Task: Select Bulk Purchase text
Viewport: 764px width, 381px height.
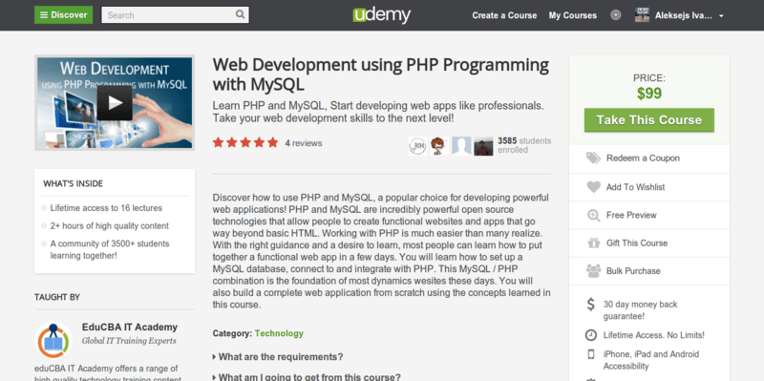Action: click(633, 271)
